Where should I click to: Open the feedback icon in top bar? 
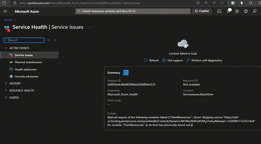point(255,11)
